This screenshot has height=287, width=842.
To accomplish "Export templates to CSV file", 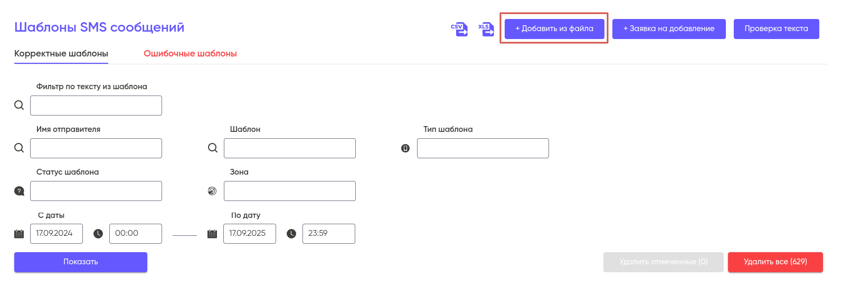I will click(x=459, y=29).
